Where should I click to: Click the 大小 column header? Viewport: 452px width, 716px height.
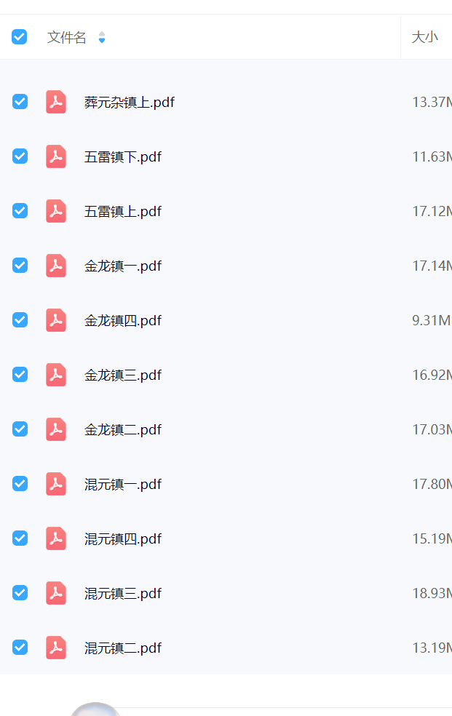[x=424, y=37]
